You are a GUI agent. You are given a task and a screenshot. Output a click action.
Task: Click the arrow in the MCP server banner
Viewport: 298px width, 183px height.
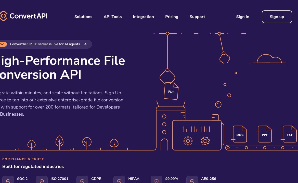[85, 44]
